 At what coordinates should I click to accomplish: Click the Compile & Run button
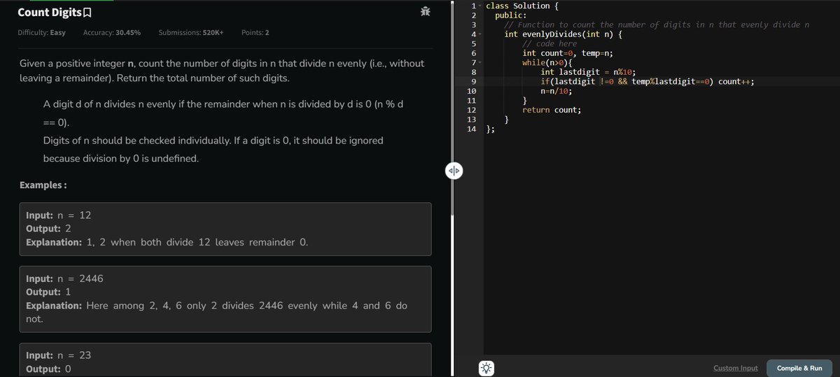click(799, 368)
